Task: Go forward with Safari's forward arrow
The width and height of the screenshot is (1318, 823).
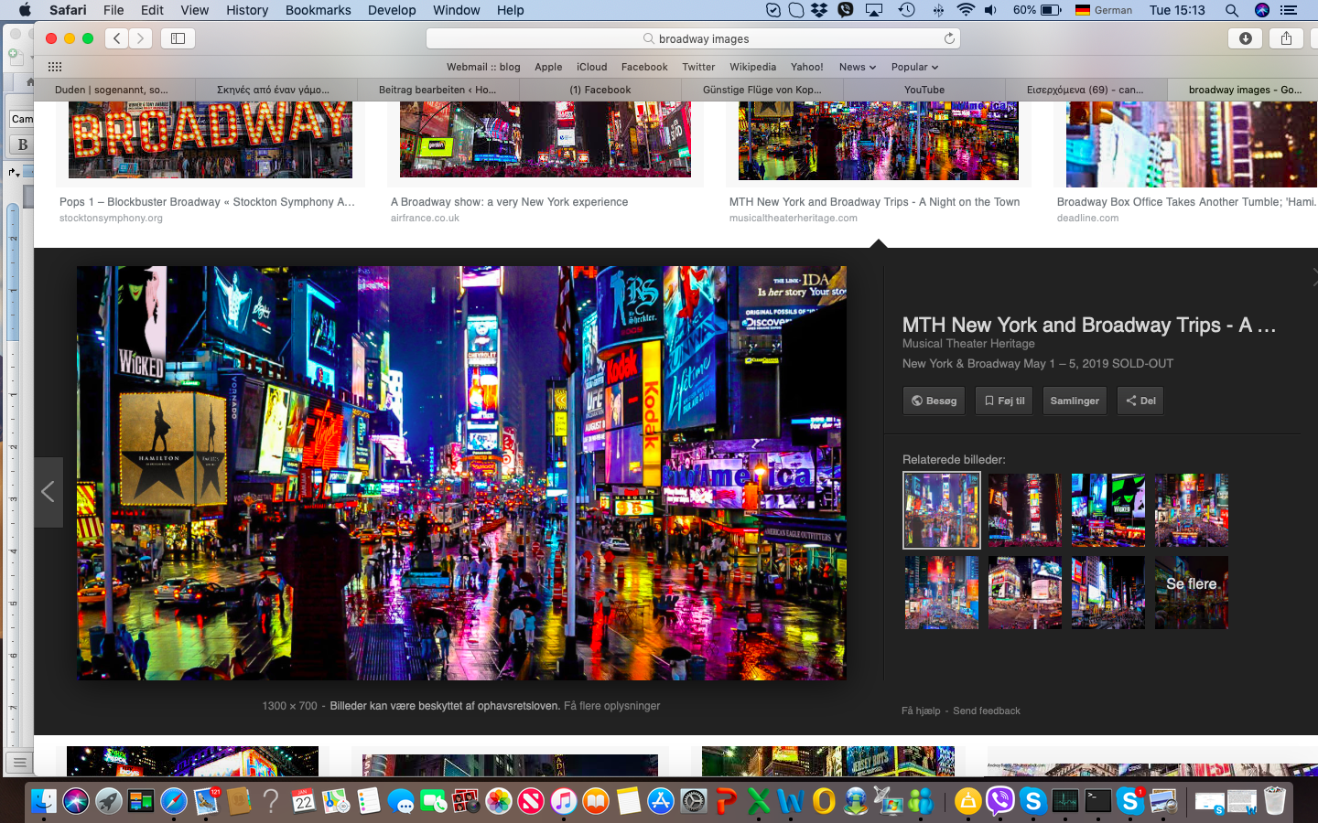Action: pos(140,38)
